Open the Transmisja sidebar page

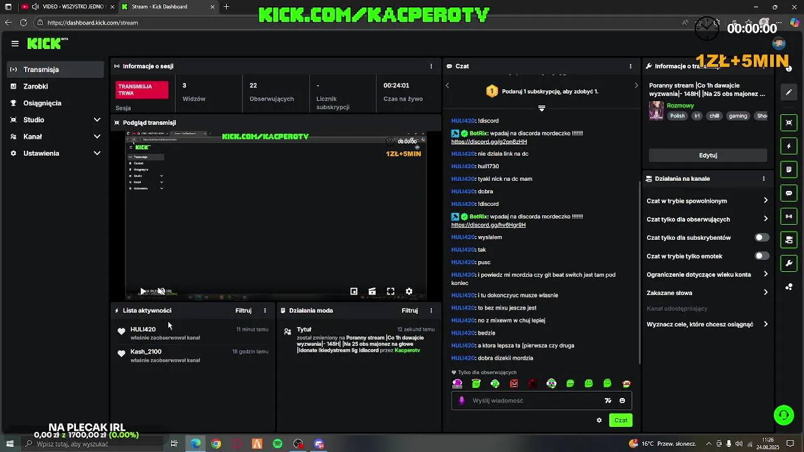pyautogui.click(x=55, y=70)
